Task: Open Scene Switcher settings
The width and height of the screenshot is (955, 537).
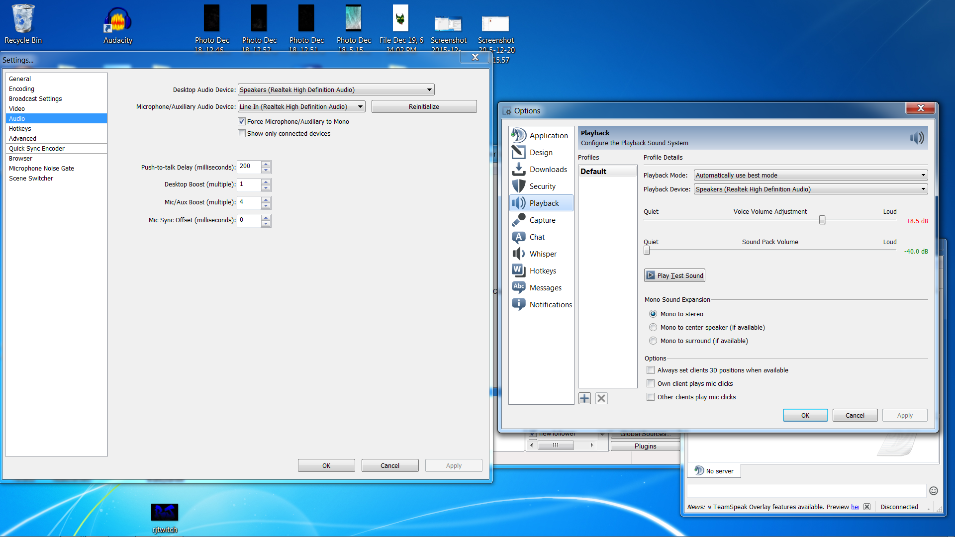Action: 56,178
